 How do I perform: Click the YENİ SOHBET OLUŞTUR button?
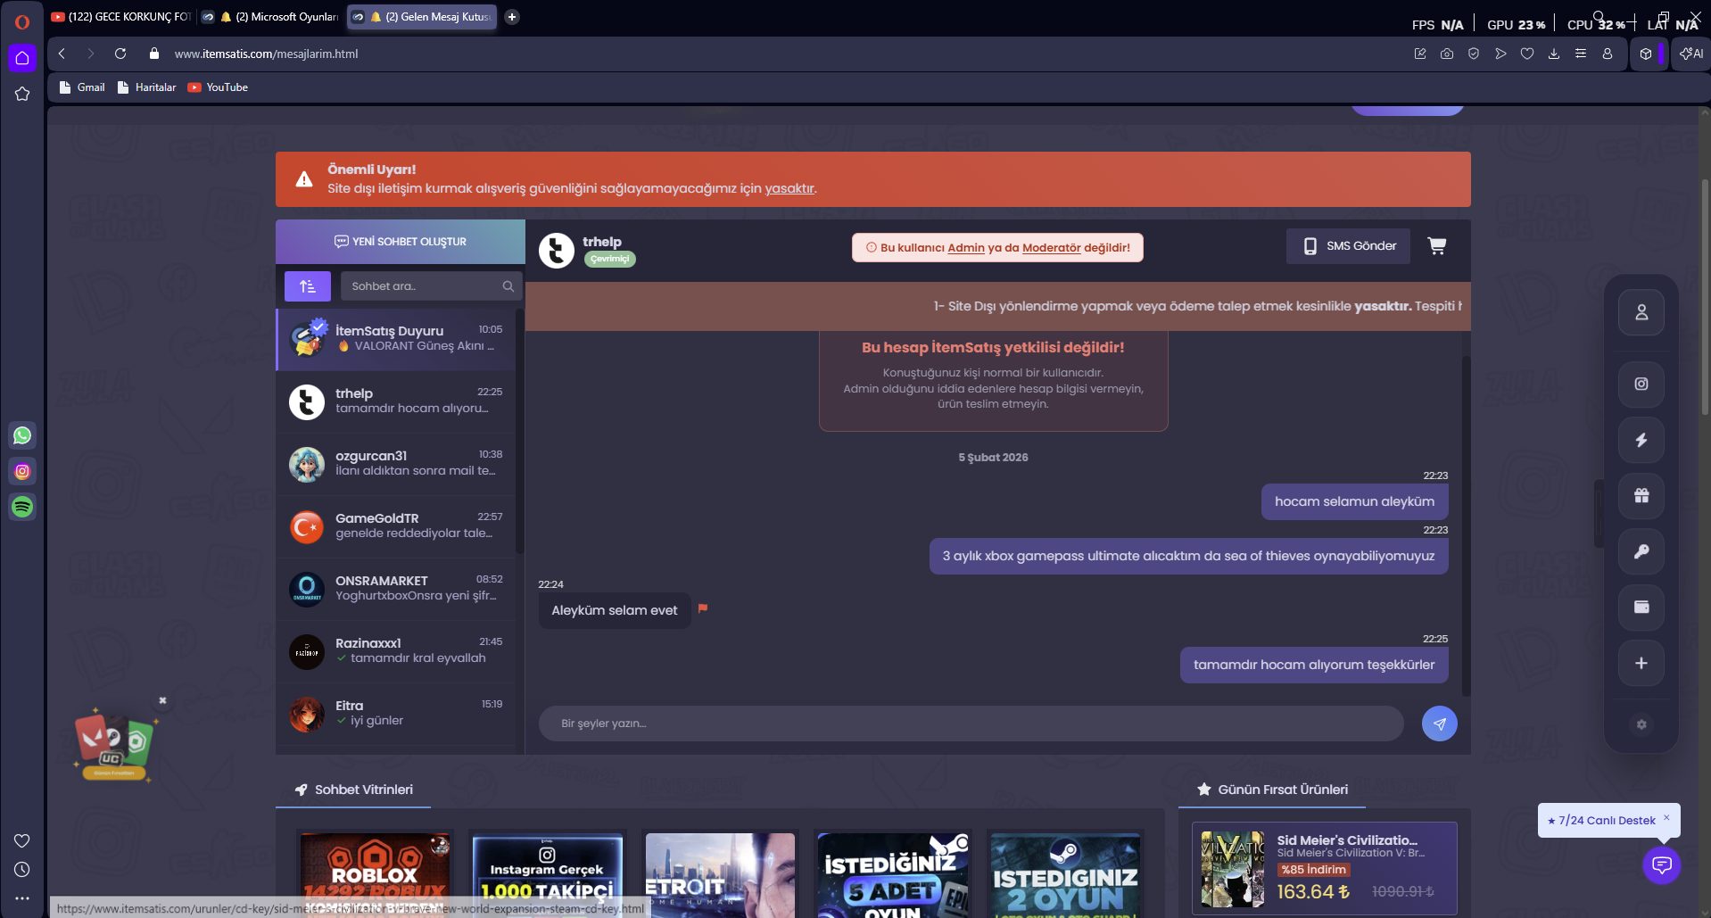pyautogui.click(x=401, y=242)
